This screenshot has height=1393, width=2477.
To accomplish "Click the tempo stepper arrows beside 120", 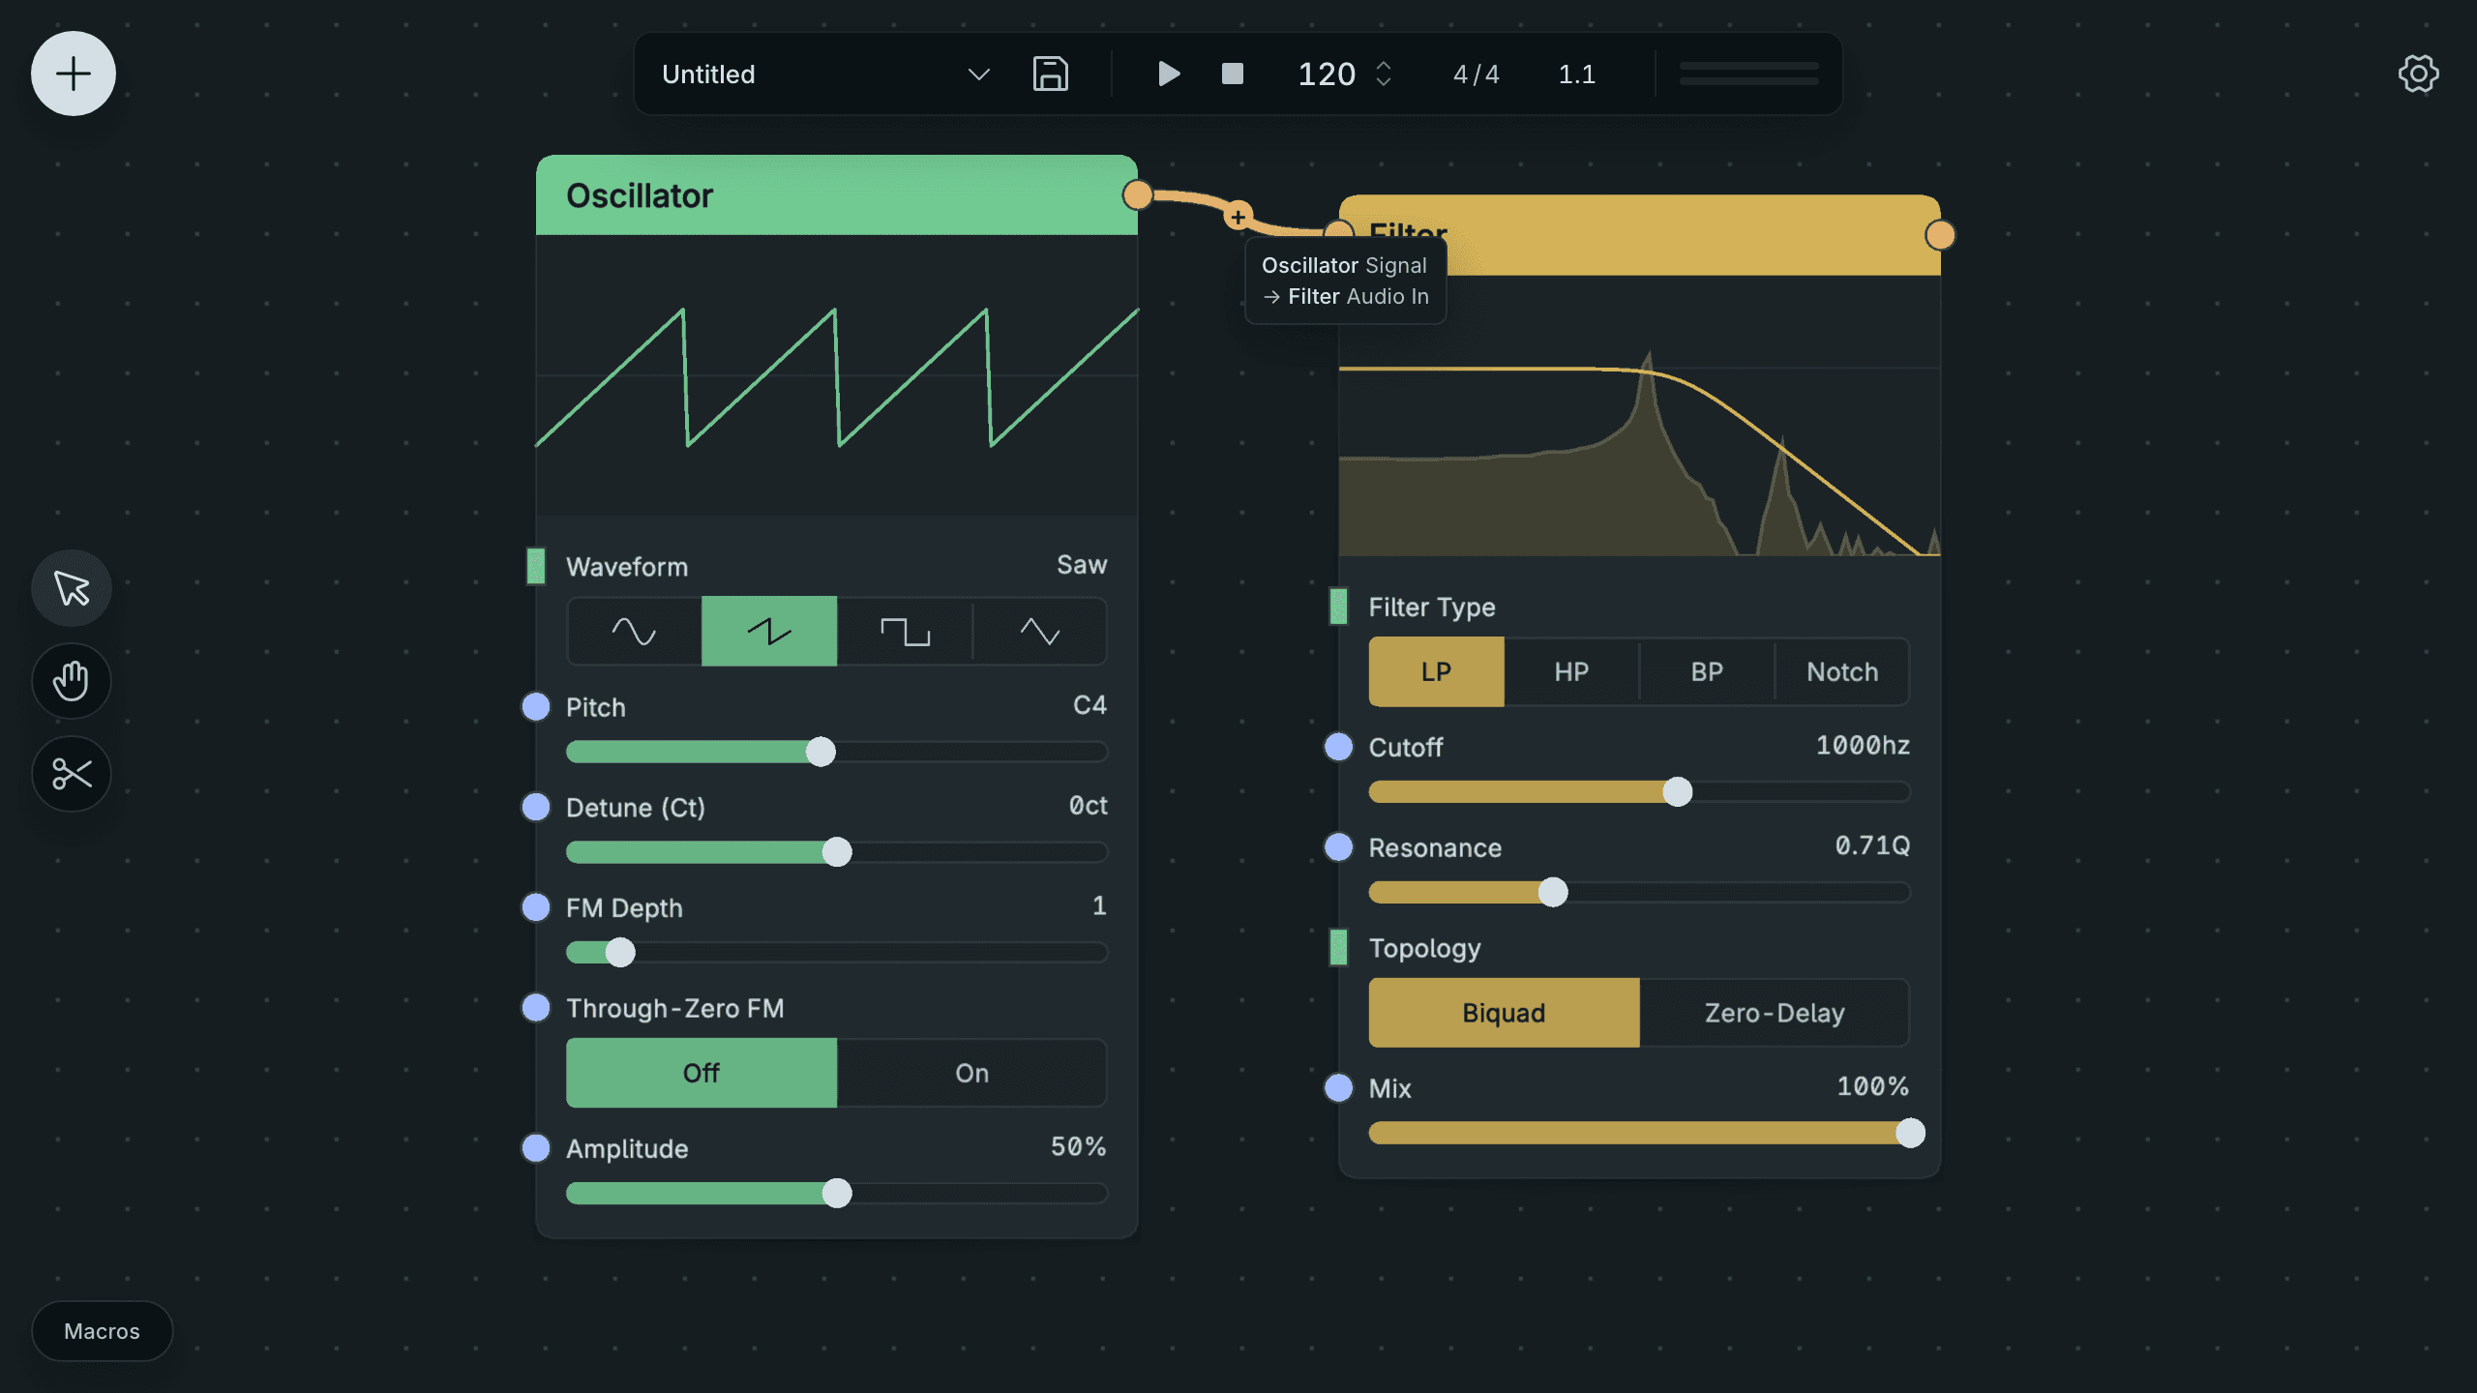I will pos(1384,74).
